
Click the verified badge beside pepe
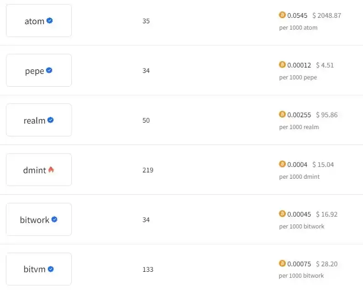pos(49,70)
